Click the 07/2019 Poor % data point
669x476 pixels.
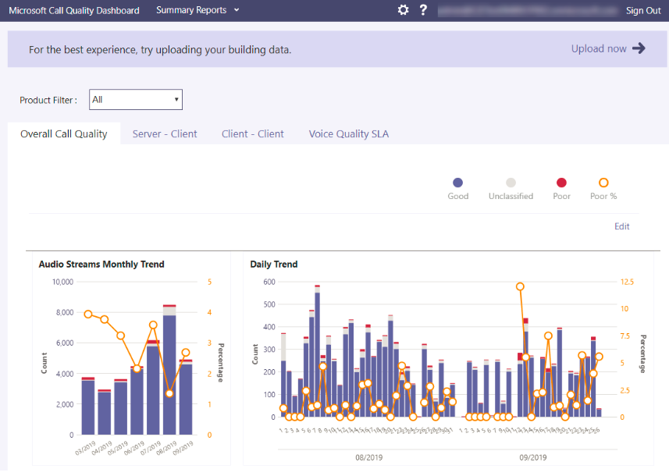point(153,325)
